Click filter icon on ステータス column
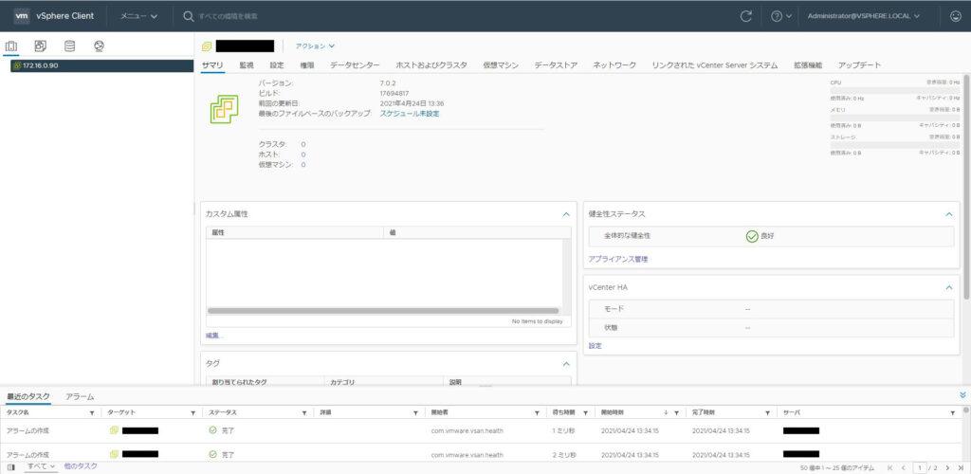Viewport: 971px width, 474px height. (x=304, y=412)
